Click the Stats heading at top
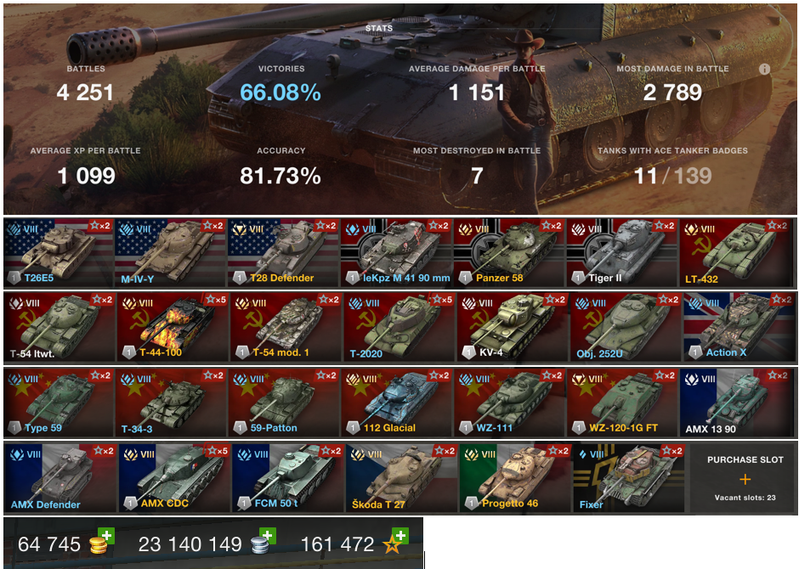799x569 pixels. (379, 29)
